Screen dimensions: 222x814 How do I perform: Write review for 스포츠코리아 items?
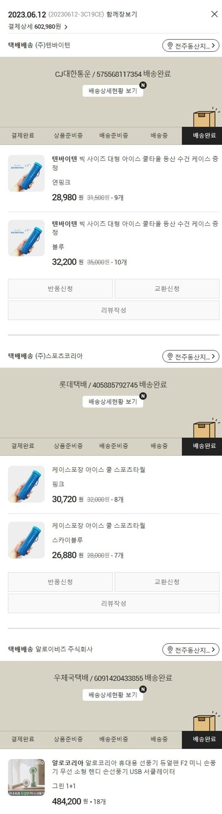click(114, 603)
